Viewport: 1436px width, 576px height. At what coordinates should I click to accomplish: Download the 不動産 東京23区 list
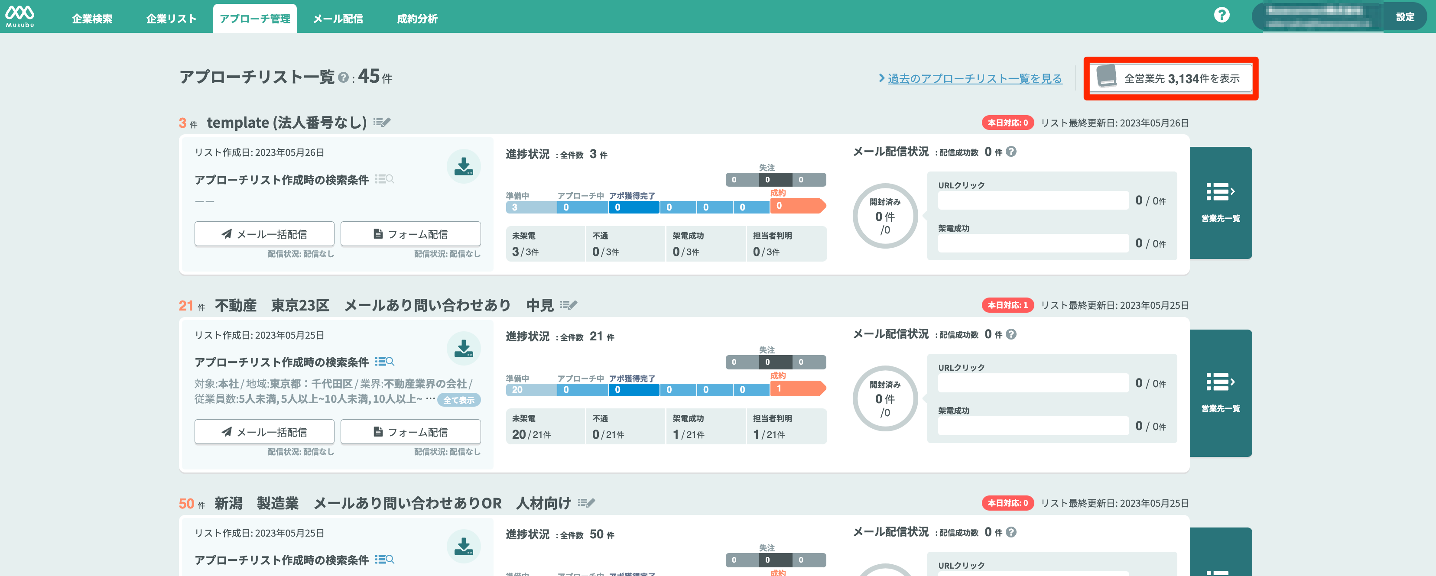point(463,349)
